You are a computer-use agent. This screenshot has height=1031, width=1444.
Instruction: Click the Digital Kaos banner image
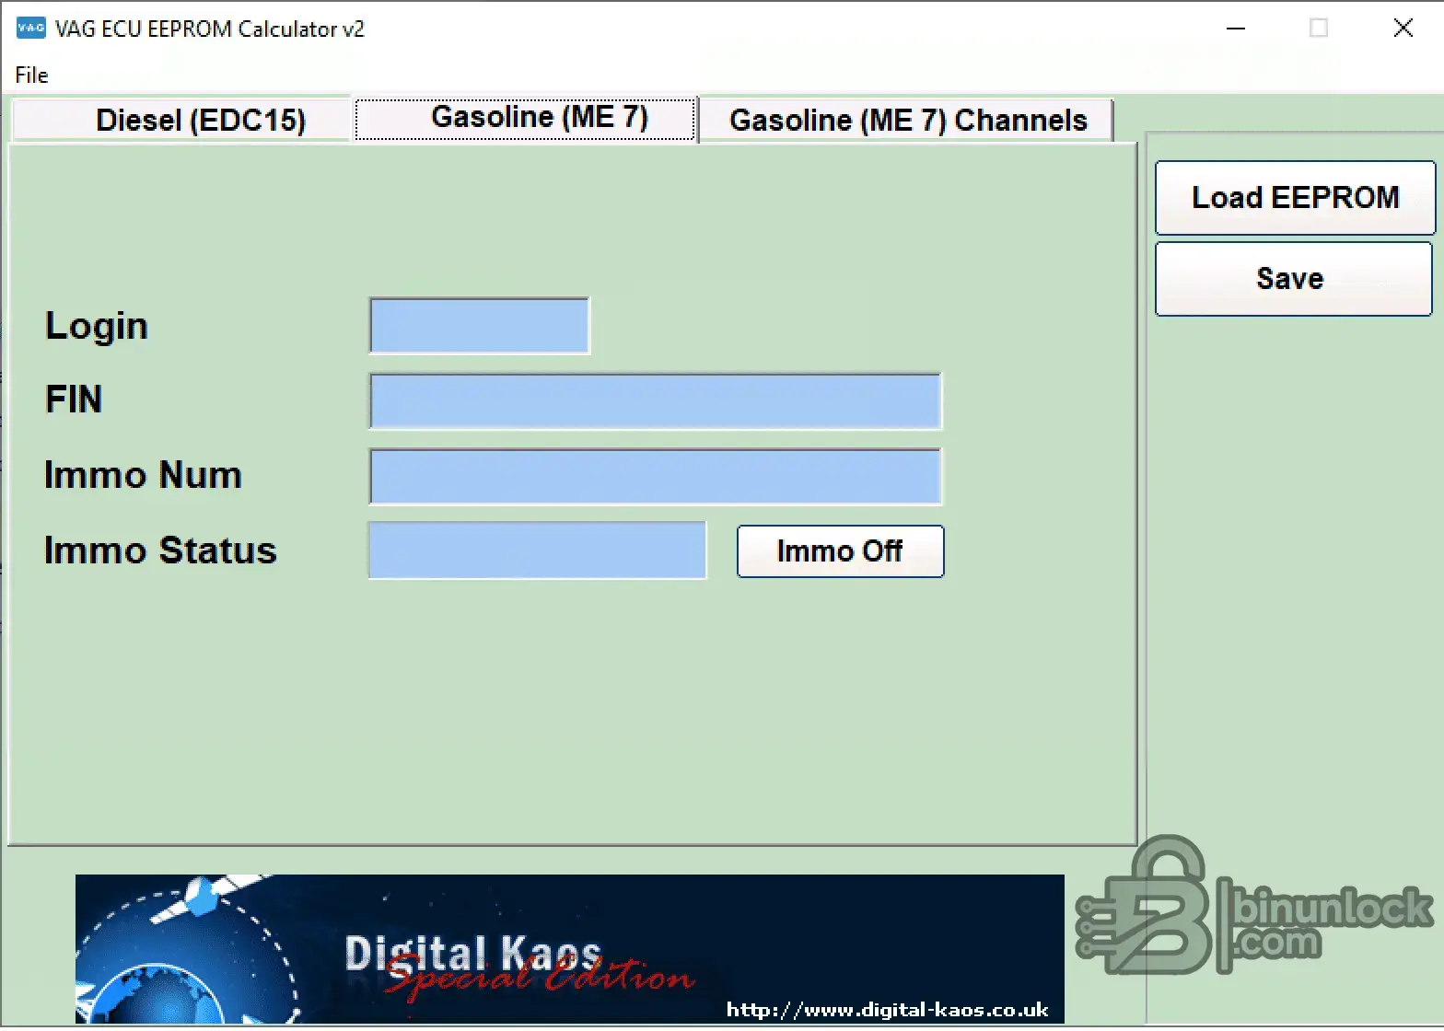pyautogui.click(x=569, y=948)
